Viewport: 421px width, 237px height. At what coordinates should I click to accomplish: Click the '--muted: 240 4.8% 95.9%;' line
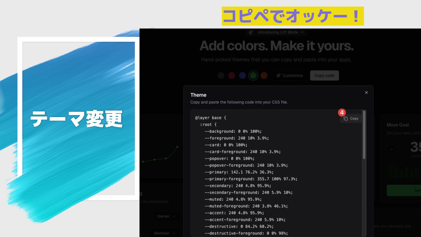(233, 199)
